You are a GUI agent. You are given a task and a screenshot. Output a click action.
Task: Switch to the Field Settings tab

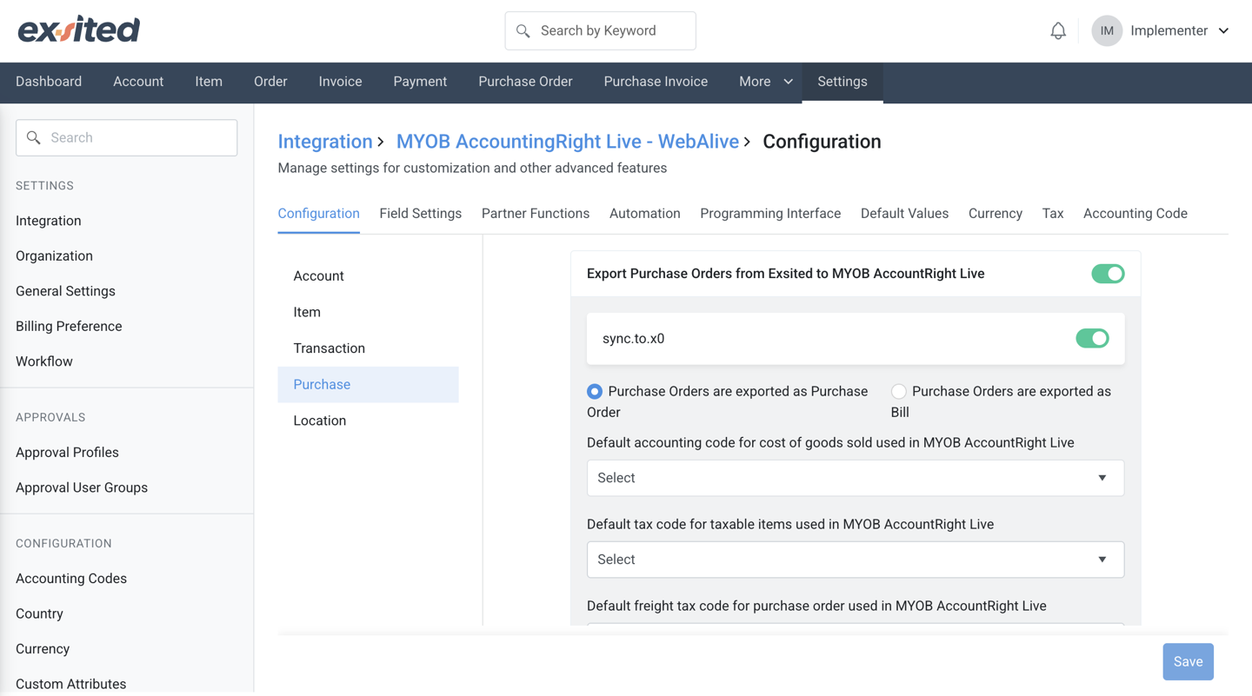[420, 214]
